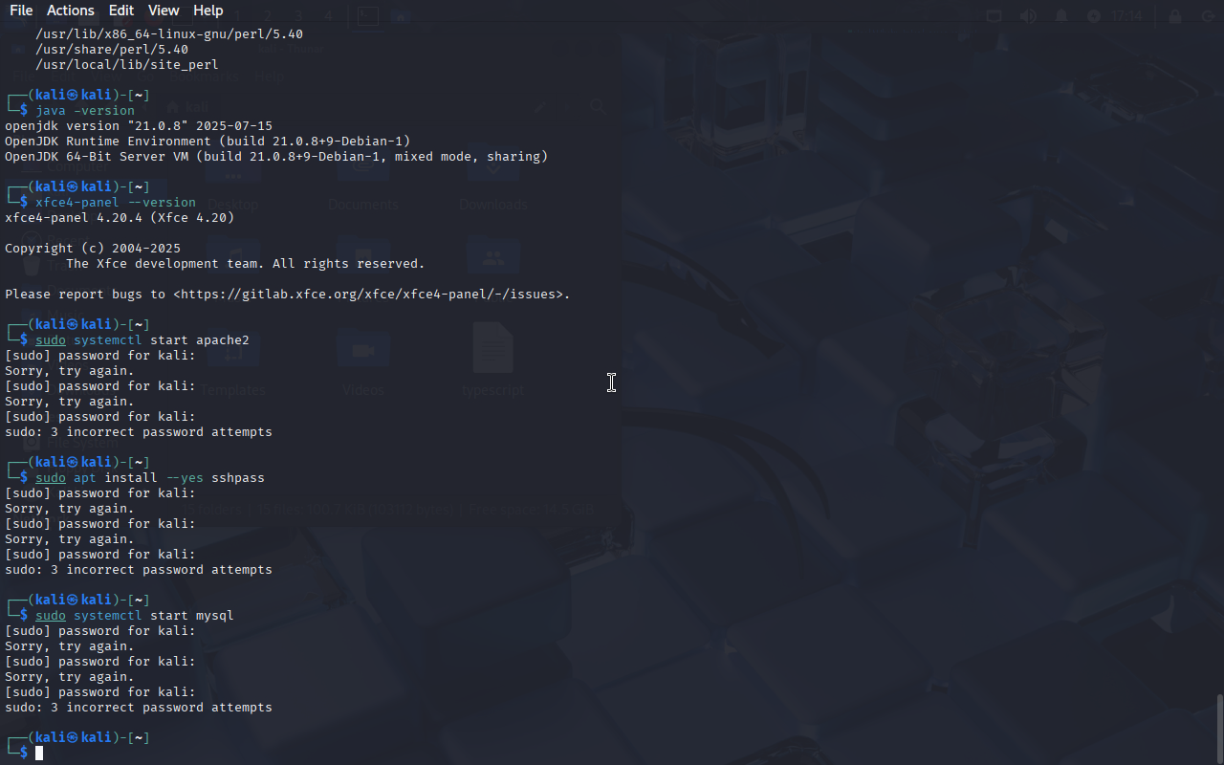Click the underlined sudo before 'systemctl start apache2'
The image size is (1224, 765).
pyautogui.click(x=51, y=340)
